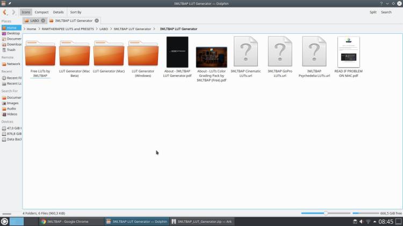
Task: Open Desktop in the Places panel
Action: coord(11,33)
